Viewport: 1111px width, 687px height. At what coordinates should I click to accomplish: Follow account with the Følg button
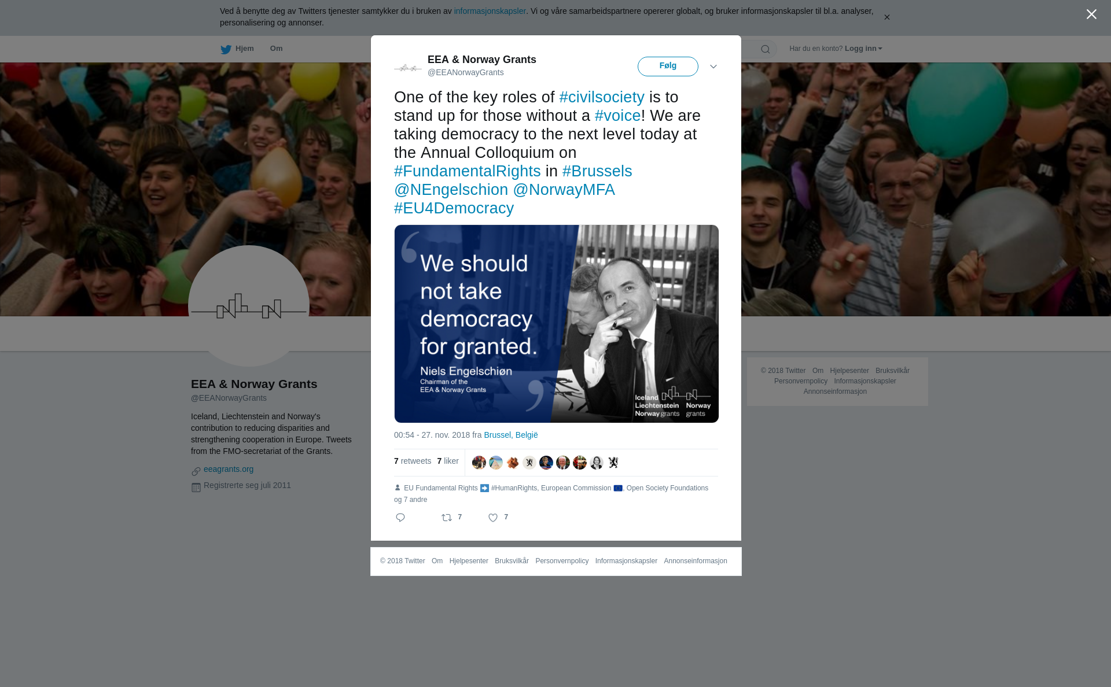click(668, 67)
